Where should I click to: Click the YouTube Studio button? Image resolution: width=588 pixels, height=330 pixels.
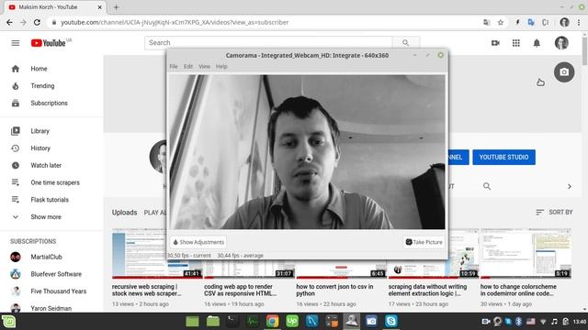coord(503,157)
